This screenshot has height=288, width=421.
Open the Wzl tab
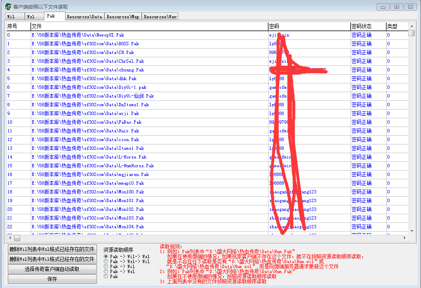tap(31, 17)
